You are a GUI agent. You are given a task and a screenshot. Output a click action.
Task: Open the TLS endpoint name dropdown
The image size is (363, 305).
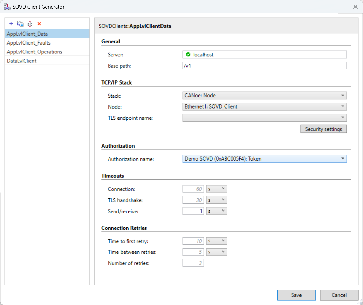pyautogui.click(x=265, y=118)
